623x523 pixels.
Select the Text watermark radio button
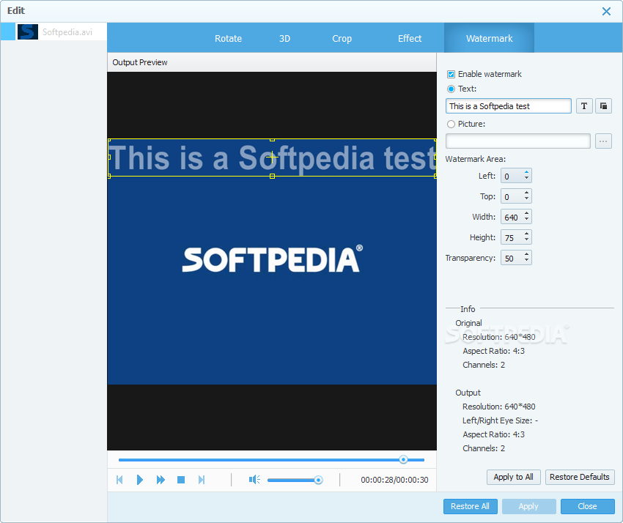451,89
